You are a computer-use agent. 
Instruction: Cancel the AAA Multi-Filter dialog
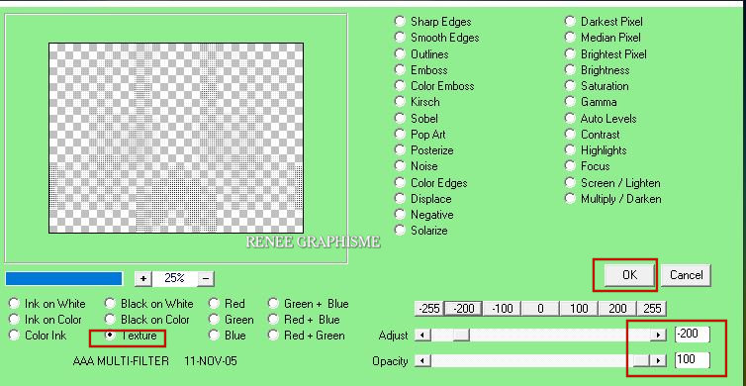(686, 274)
